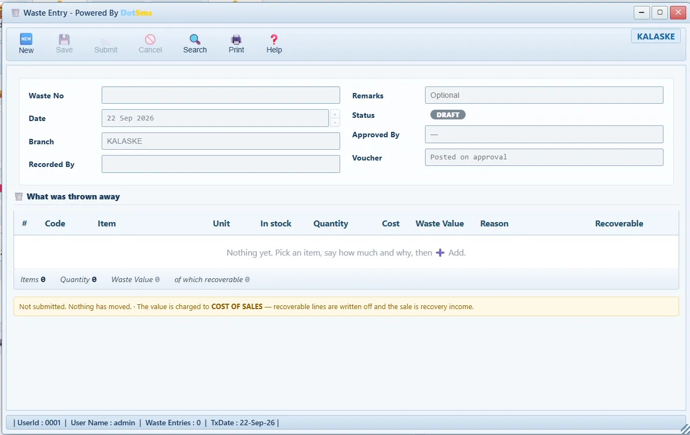Screen dimensions: 690x435
Task: Maximize the Waste Entry window
Action: tap(660, 12)
